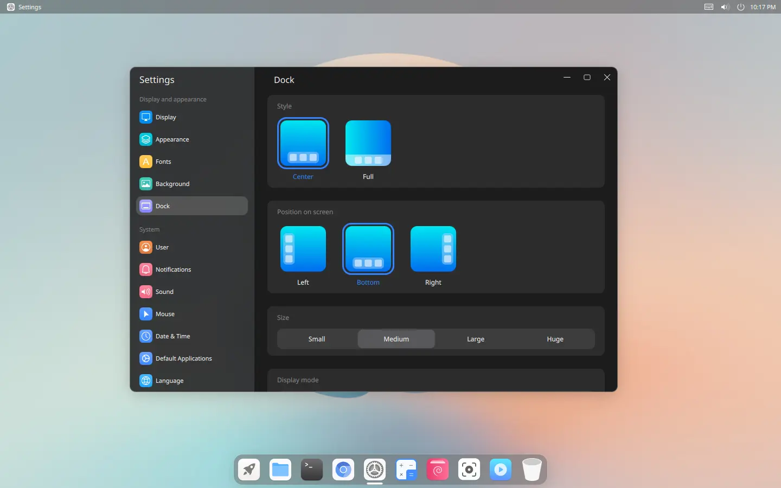Open Date & Time settings

click(x=172, y=336)
